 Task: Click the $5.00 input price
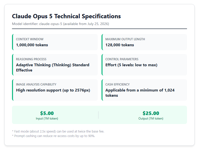point(47,113)
